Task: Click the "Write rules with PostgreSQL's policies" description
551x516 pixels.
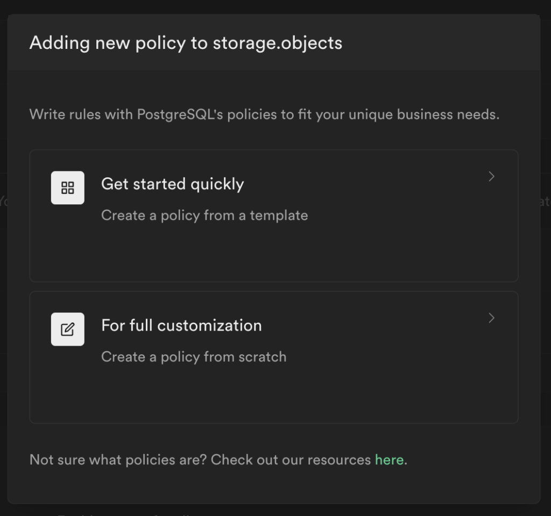Action: point(161,114)
